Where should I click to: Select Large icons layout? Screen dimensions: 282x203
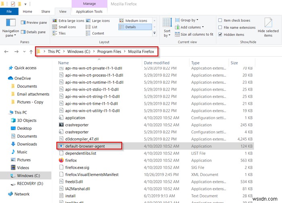pos(98,21)
